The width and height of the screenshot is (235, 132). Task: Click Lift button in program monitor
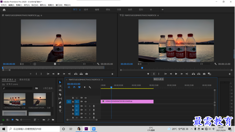[193, 74]
